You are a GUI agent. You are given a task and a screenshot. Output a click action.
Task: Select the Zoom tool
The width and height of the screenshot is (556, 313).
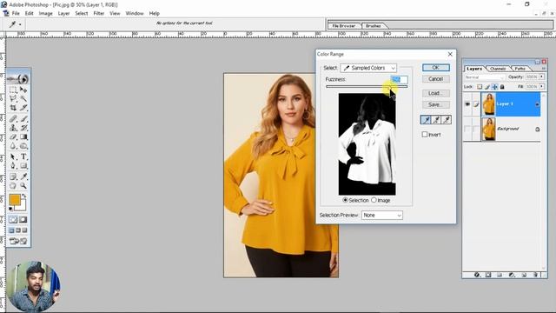point(23,185)
